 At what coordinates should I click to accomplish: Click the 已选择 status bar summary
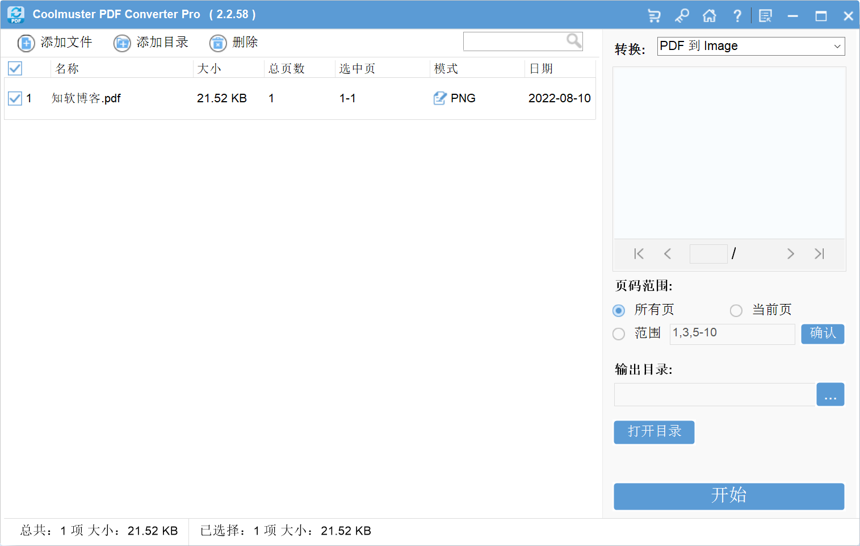(286, 531)
